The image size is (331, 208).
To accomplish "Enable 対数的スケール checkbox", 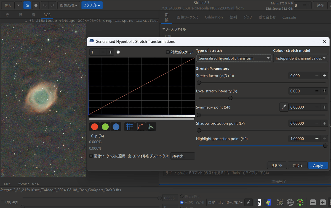I will (x=168, y=52).
